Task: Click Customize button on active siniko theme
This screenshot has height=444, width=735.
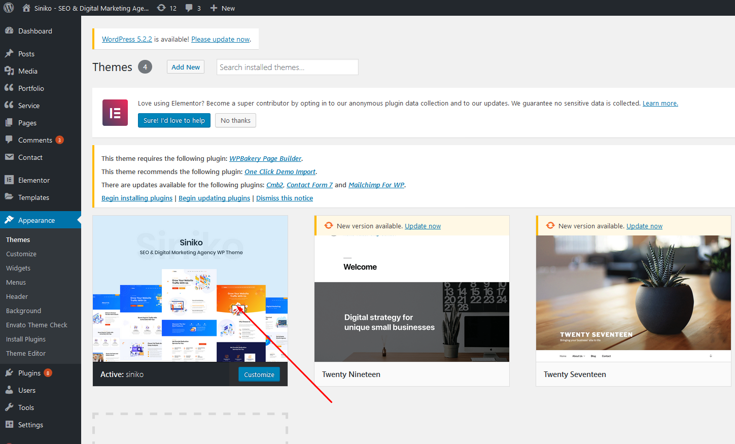Action: [x=259, y=374]
